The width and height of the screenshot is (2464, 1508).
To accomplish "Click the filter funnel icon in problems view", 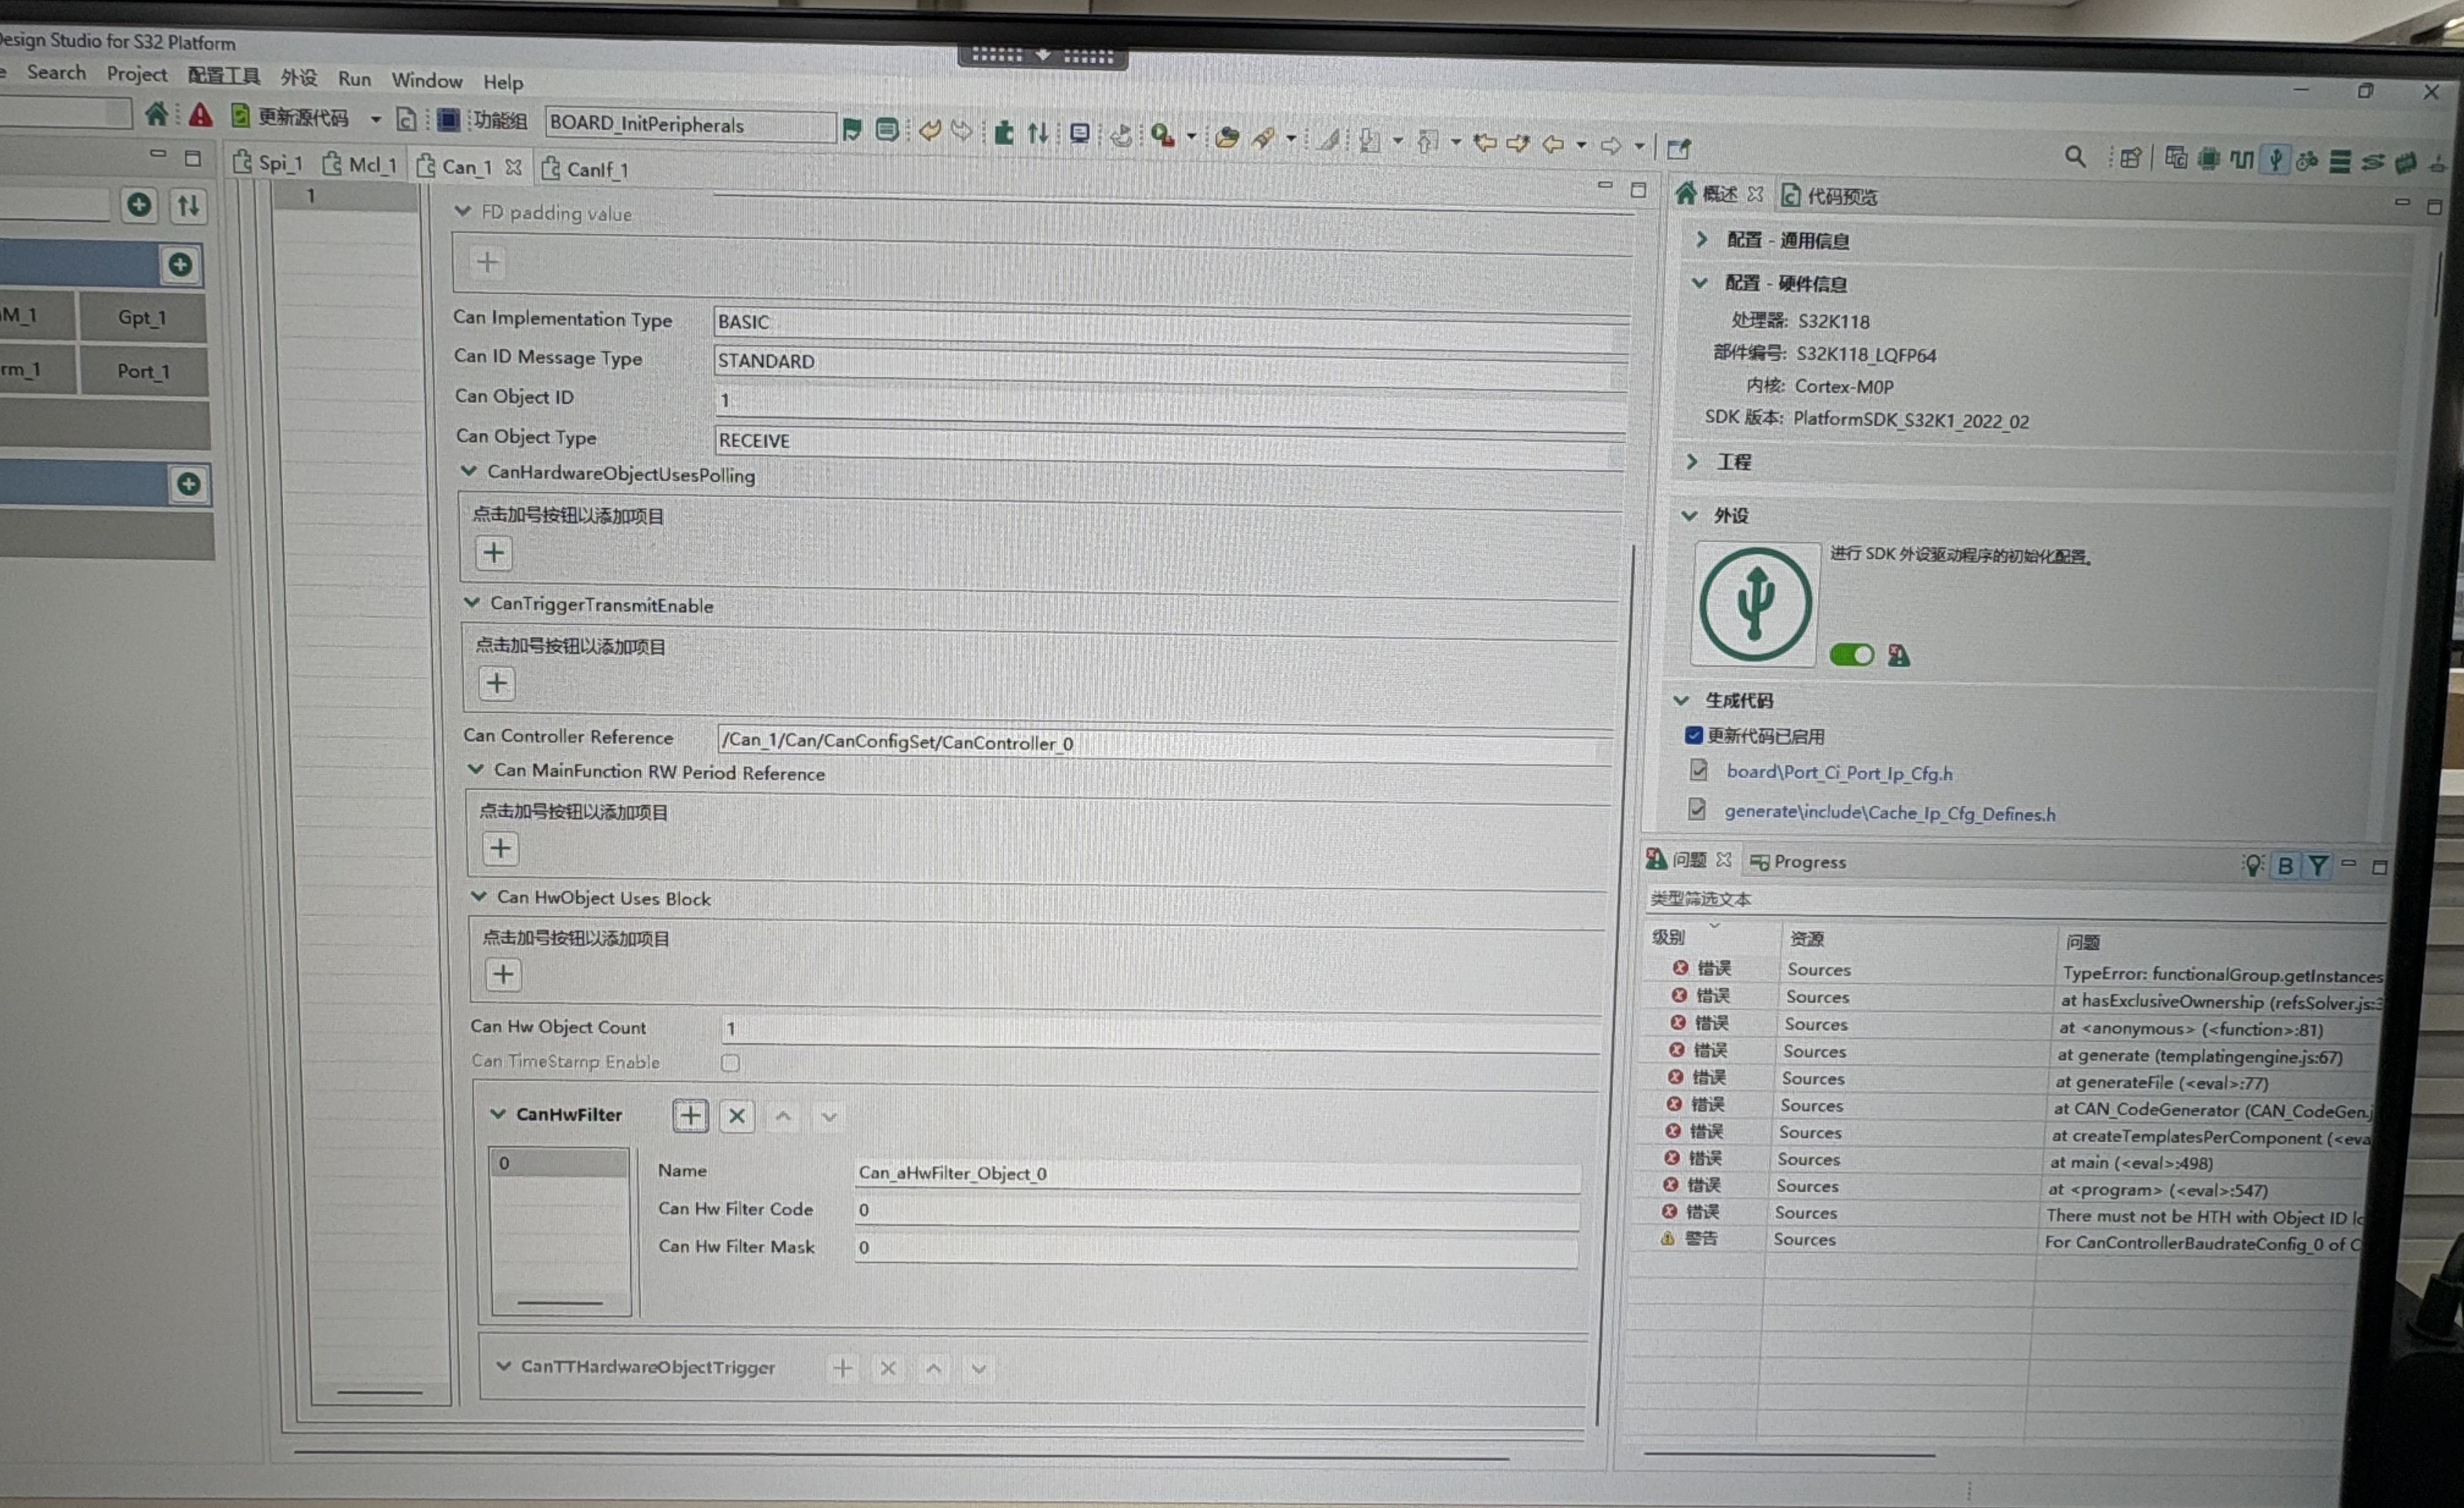I will pos(2317,865).
